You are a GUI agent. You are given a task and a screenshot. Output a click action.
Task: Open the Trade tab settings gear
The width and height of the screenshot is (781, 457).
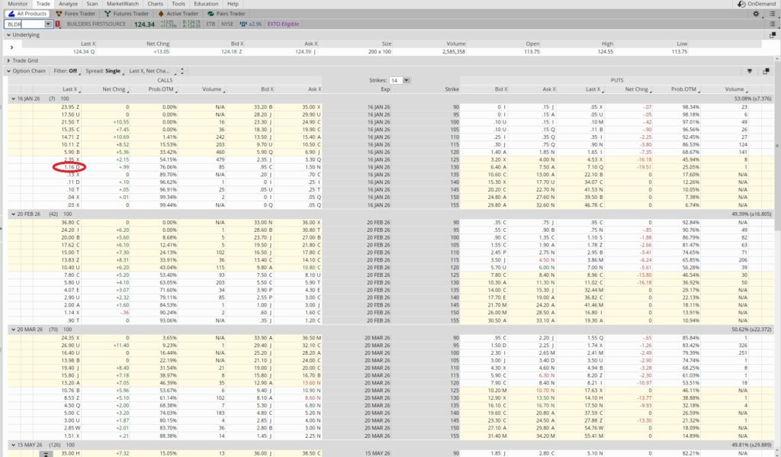pyautogui.click(x=757, y=14)
